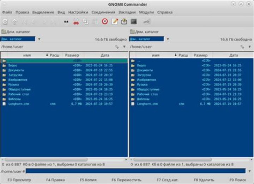Click the Back navigation toolbar icon
This screenshot has width=254, height=184.
tap(34, 21)
